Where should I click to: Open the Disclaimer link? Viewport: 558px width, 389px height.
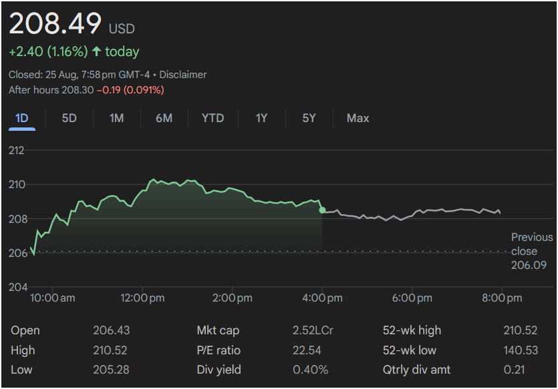coord(182,75)
